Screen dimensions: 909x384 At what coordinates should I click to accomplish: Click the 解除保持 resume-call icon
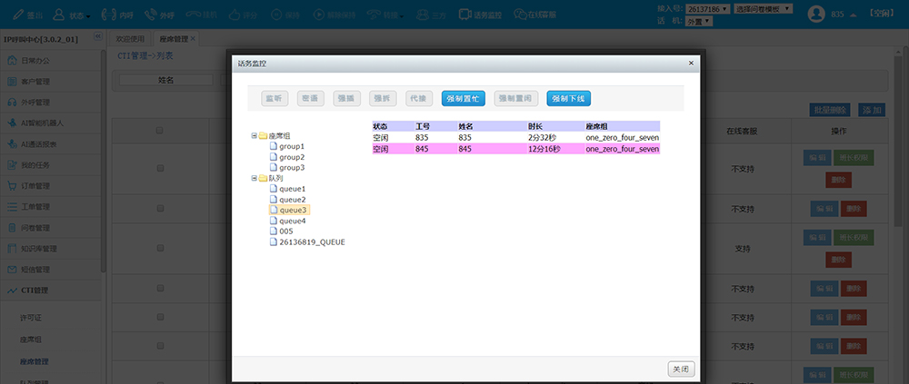click(x=319, y=15)
